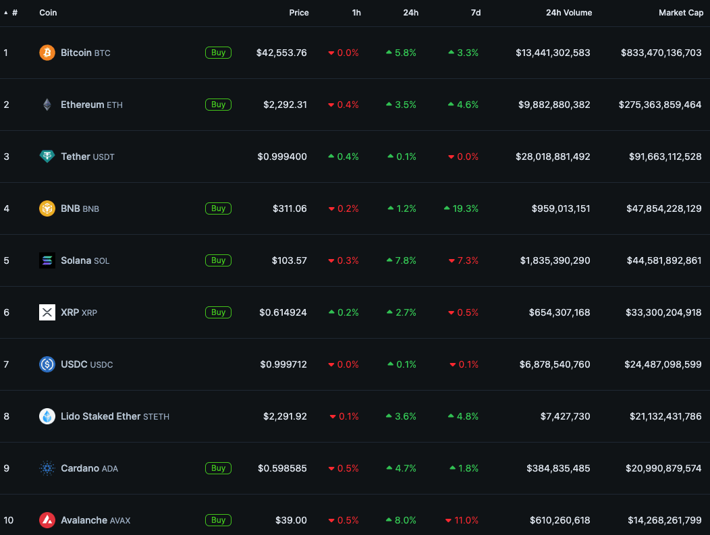Viewport: 710px width, 535px height.
Task: Sort by the 7d change header
Action: tap(475, 13)
